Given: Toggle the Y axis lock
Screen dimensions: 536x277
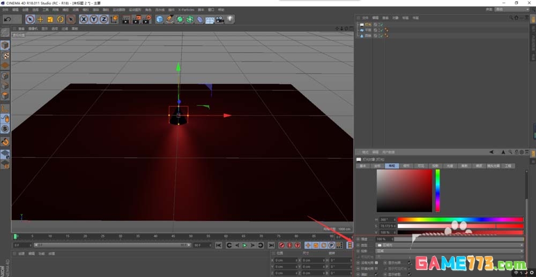Looking at the screenshot, I should pos(94,19).
